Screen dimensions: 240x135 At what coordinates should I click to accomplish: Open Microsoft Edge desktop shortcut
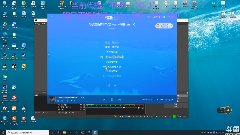[x=5, y=36]
